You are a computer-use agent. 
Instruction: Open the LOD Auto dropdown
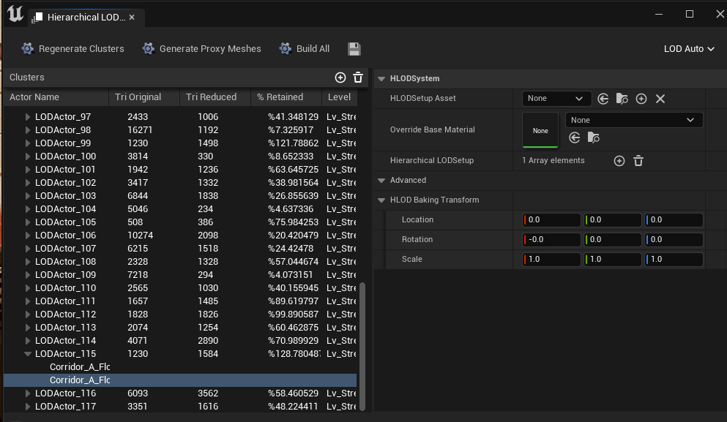pyautogui.click(x=689, y=49)
